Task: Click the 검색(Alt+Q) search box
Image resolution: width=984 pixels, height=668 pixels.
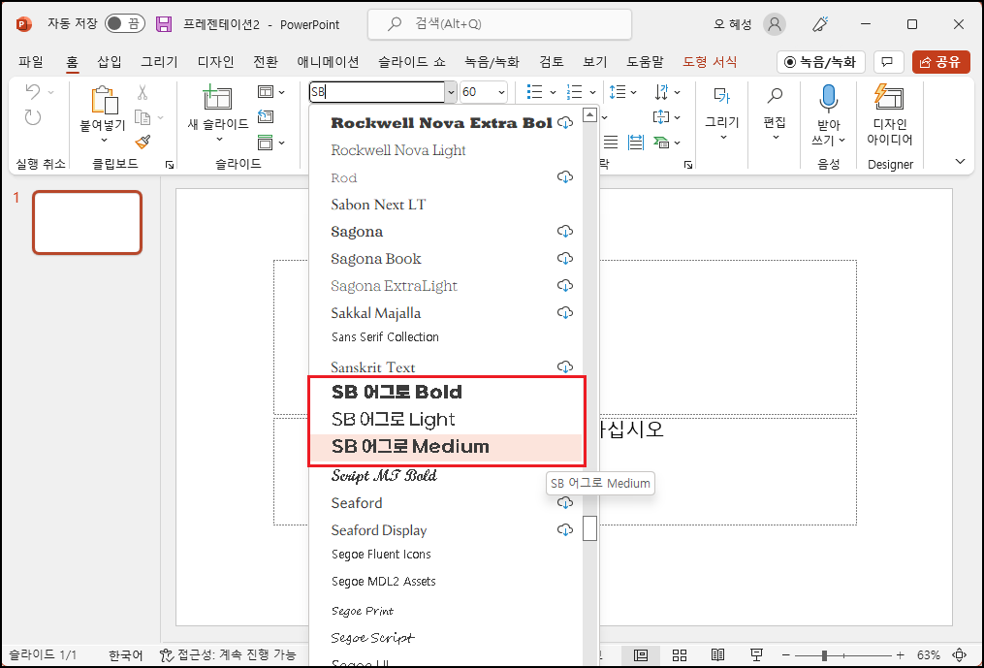Action: pyautogui.click(x=499, y=24)
